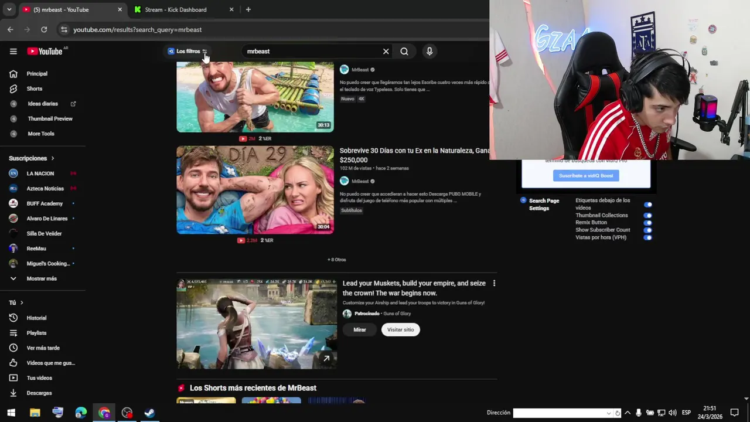Go back with the browser back arrow
Viewport: 750px width, 422px height.
coord(11,29)
